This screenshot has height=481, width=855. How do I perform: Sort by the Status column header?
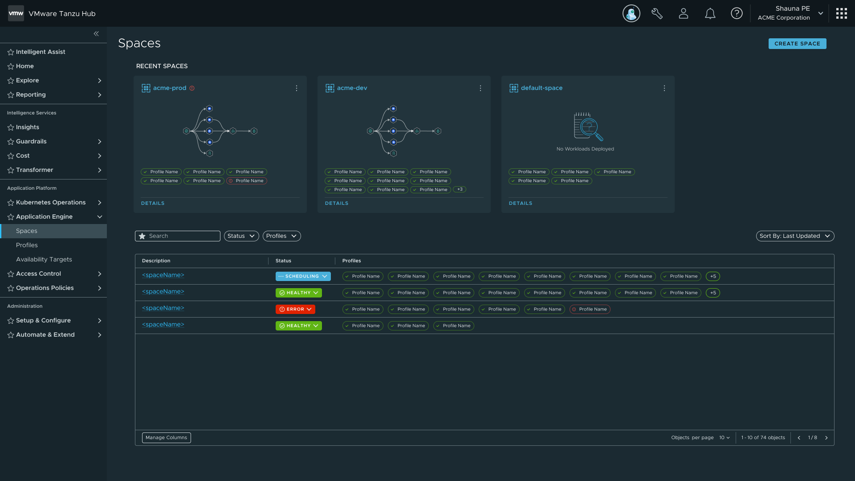point(283,261)
